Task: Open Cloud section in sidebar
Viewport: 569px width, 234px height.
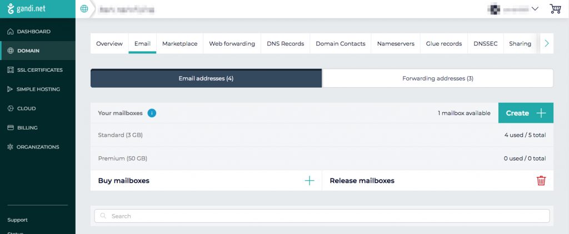Action: [x=26, y=108]
